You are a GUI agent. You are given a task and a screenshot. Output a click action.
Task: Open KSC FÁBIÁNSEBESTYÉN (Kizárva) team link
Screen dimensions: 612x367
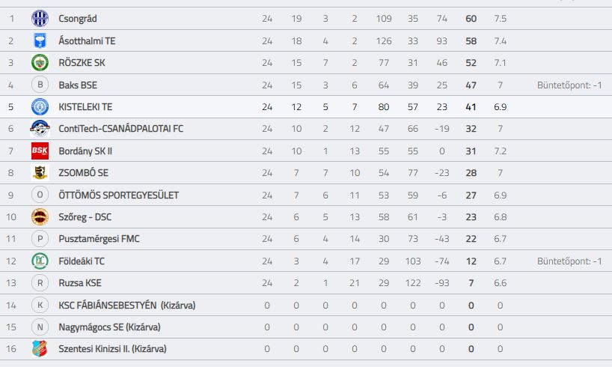[x=127, y=306]
